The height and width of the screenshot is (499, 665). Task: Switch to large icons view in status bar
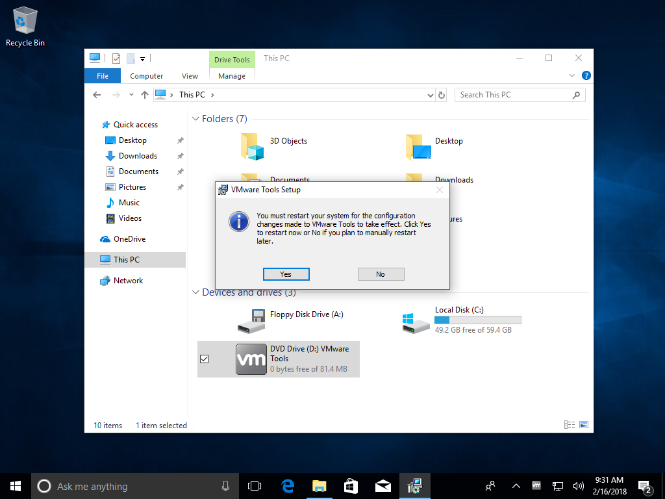click(x=584, y=425)
